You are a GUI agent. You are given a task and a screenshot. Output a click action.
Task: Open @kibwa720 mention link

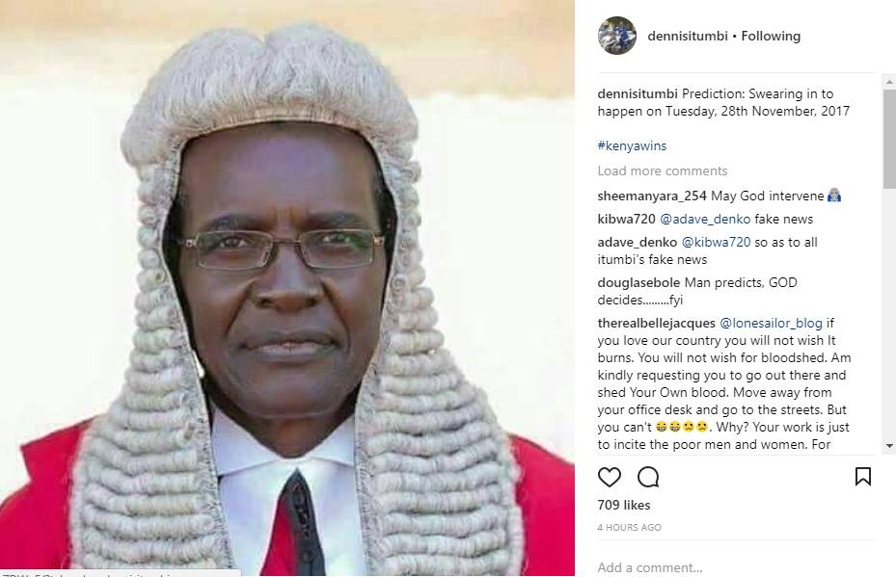tap(716, 242)
